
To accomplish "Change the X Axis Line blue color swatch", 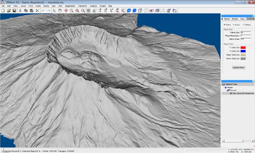I will tap(243, 51).
